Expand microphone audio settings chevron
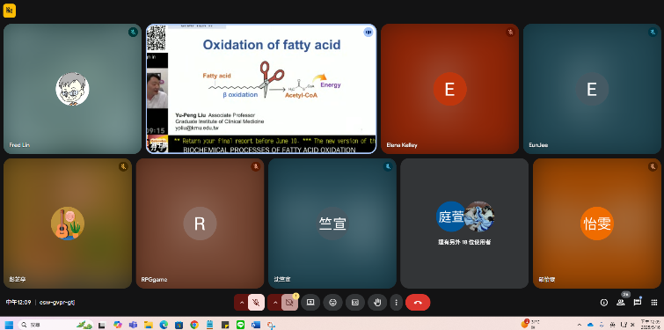Image resolution: width=664 pixels, height=330 pixels. [x=241, y=303]
